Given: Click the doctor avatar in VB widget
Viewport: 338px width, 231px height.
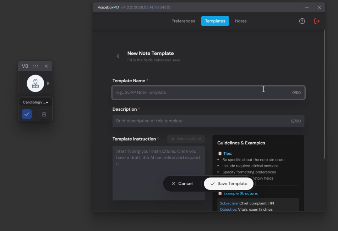Looking at the screenshot, I should (x=35, y=83).
